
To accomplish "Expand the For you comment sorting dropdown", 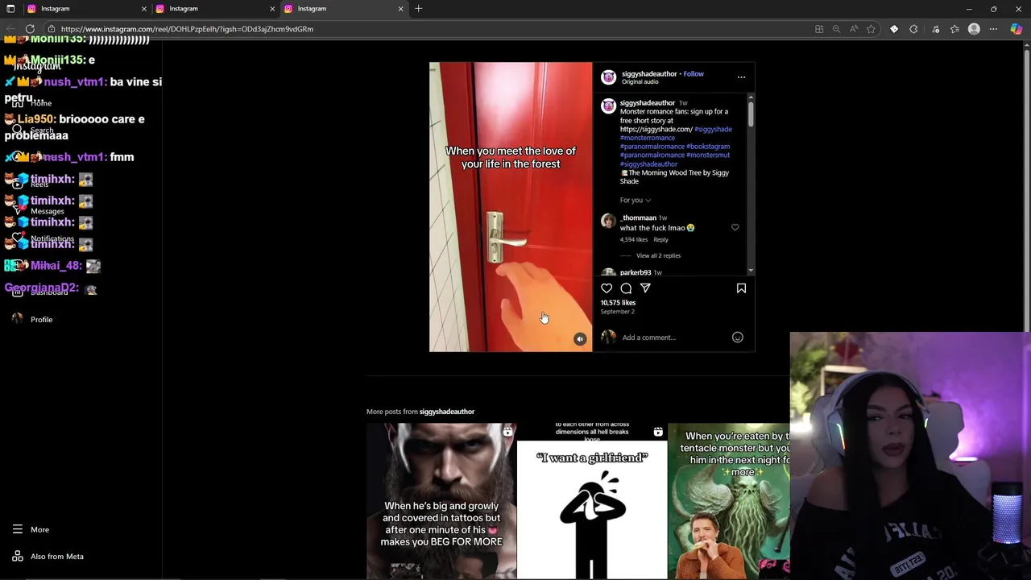I will [636, 201].
